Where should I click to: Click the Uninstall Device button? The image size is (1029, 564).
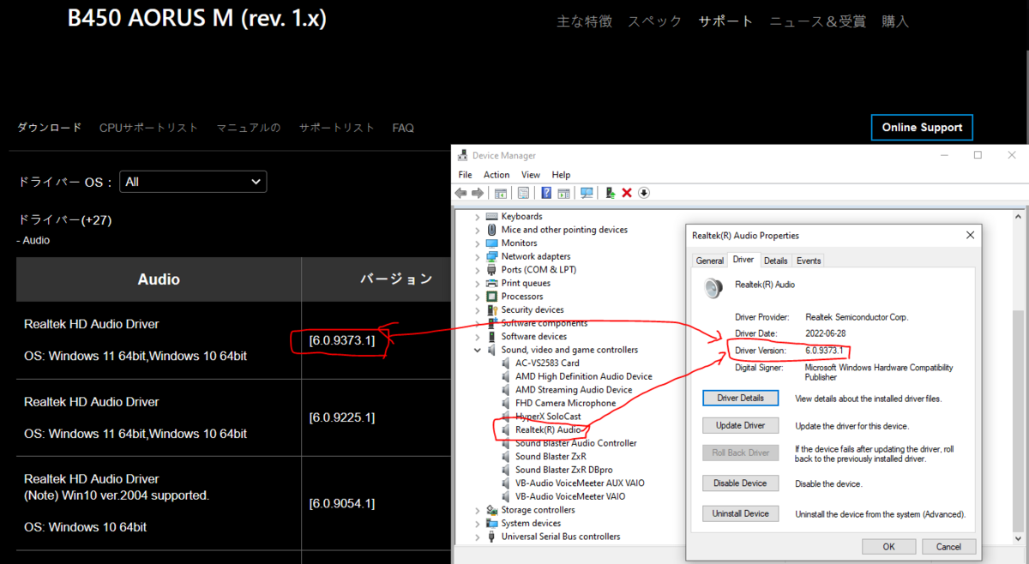point(741,513)
